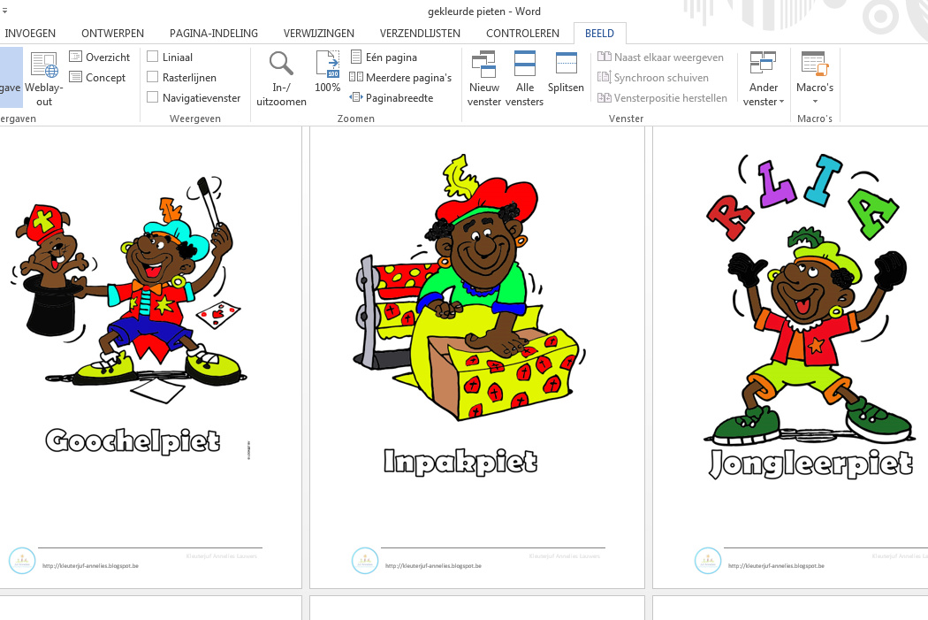928x620 pixels.
Task: Click the Jongleerpiet illustration
Action: click(x=809, y=300)
